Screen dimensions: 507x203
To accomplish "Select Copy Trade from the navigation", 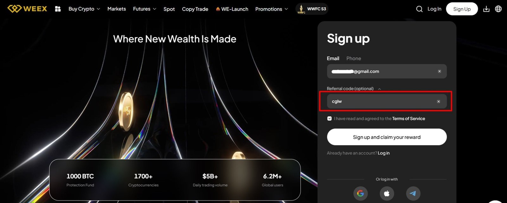I will coord(195,9).
